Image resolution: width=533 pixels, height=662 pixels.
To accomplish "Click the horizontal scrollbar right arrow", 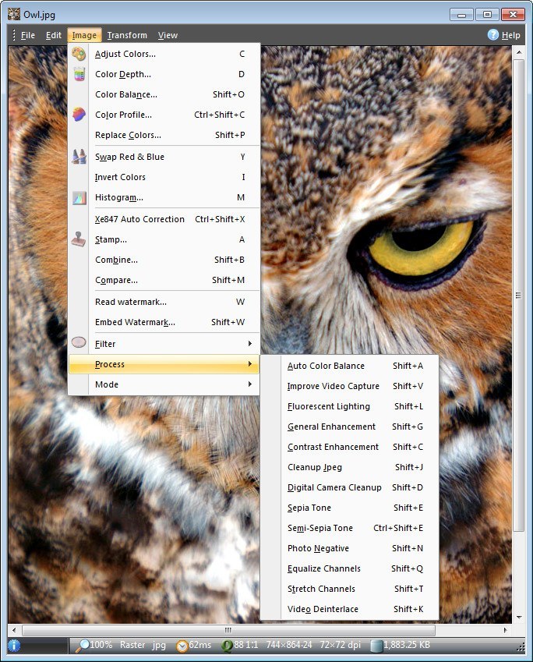I will (x=506, y=630).
